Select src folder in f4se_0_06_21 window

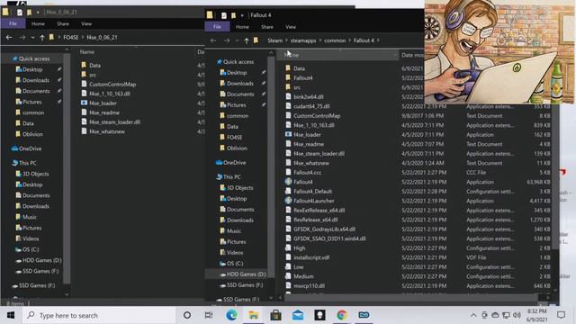93,75
